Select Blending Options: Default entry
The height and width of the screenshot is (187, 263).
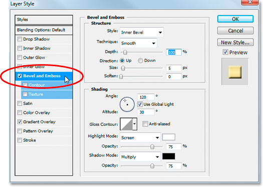tap(44, 30)
